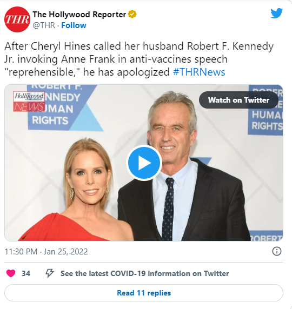
Task: Click the 11:30 PM Jan 25, 2022 timestamp
Action: pos(46,252)
